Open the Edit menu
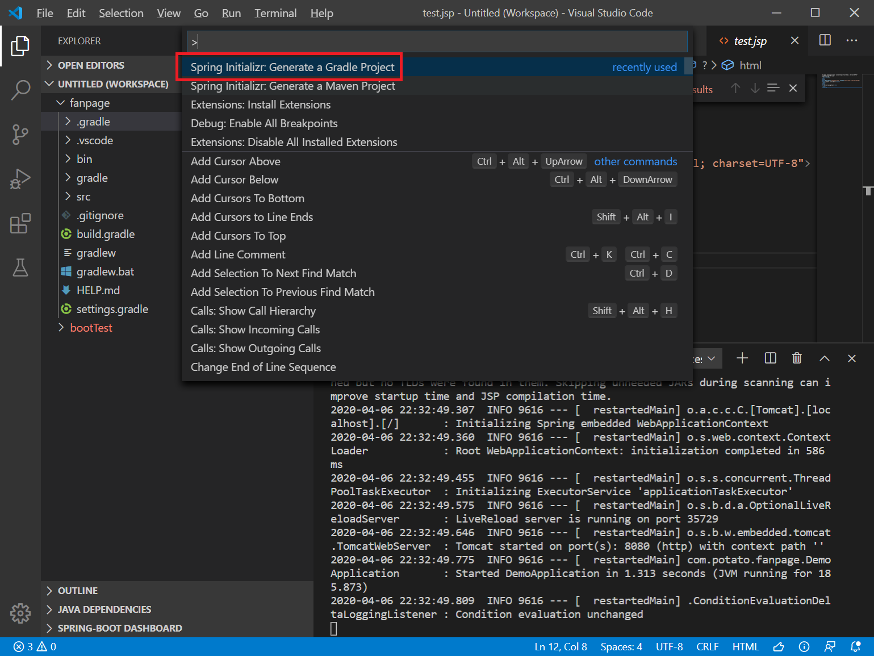 coord(76,13)
